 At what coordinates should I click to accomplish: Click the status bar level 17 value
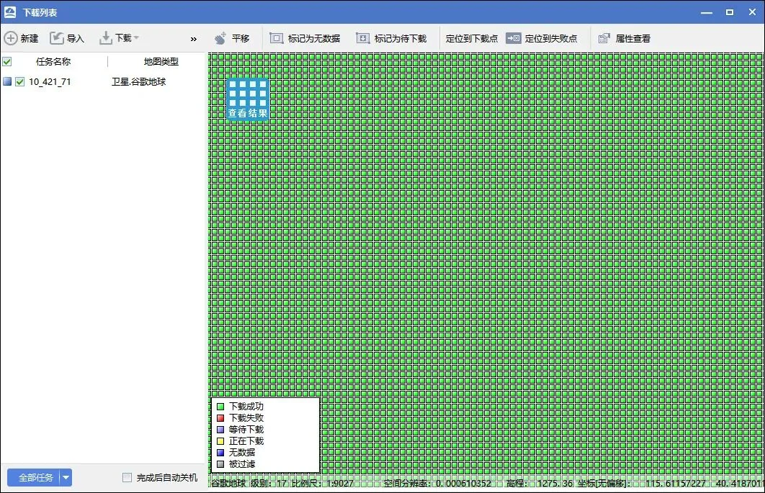point(282,484)
